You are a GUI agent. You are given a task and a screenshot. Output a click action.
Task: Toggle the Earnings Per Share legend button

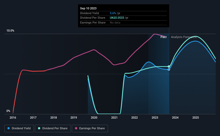[90, 129]
